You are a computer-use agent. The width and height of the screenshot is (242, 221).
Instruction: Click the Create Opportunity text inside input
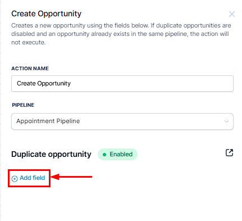pyautogui.click(x=44, y=83)
